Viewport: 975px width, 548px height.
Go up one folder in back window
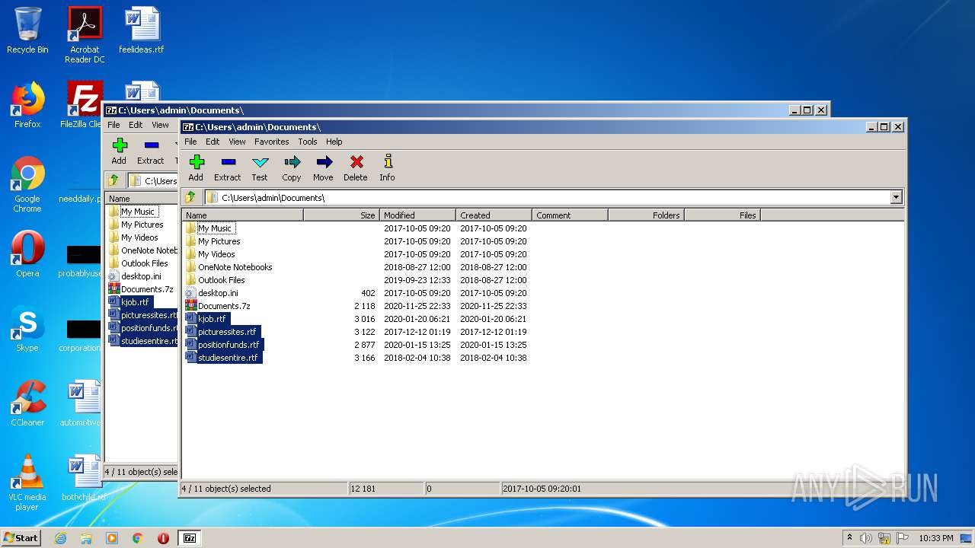pos(113,180)
